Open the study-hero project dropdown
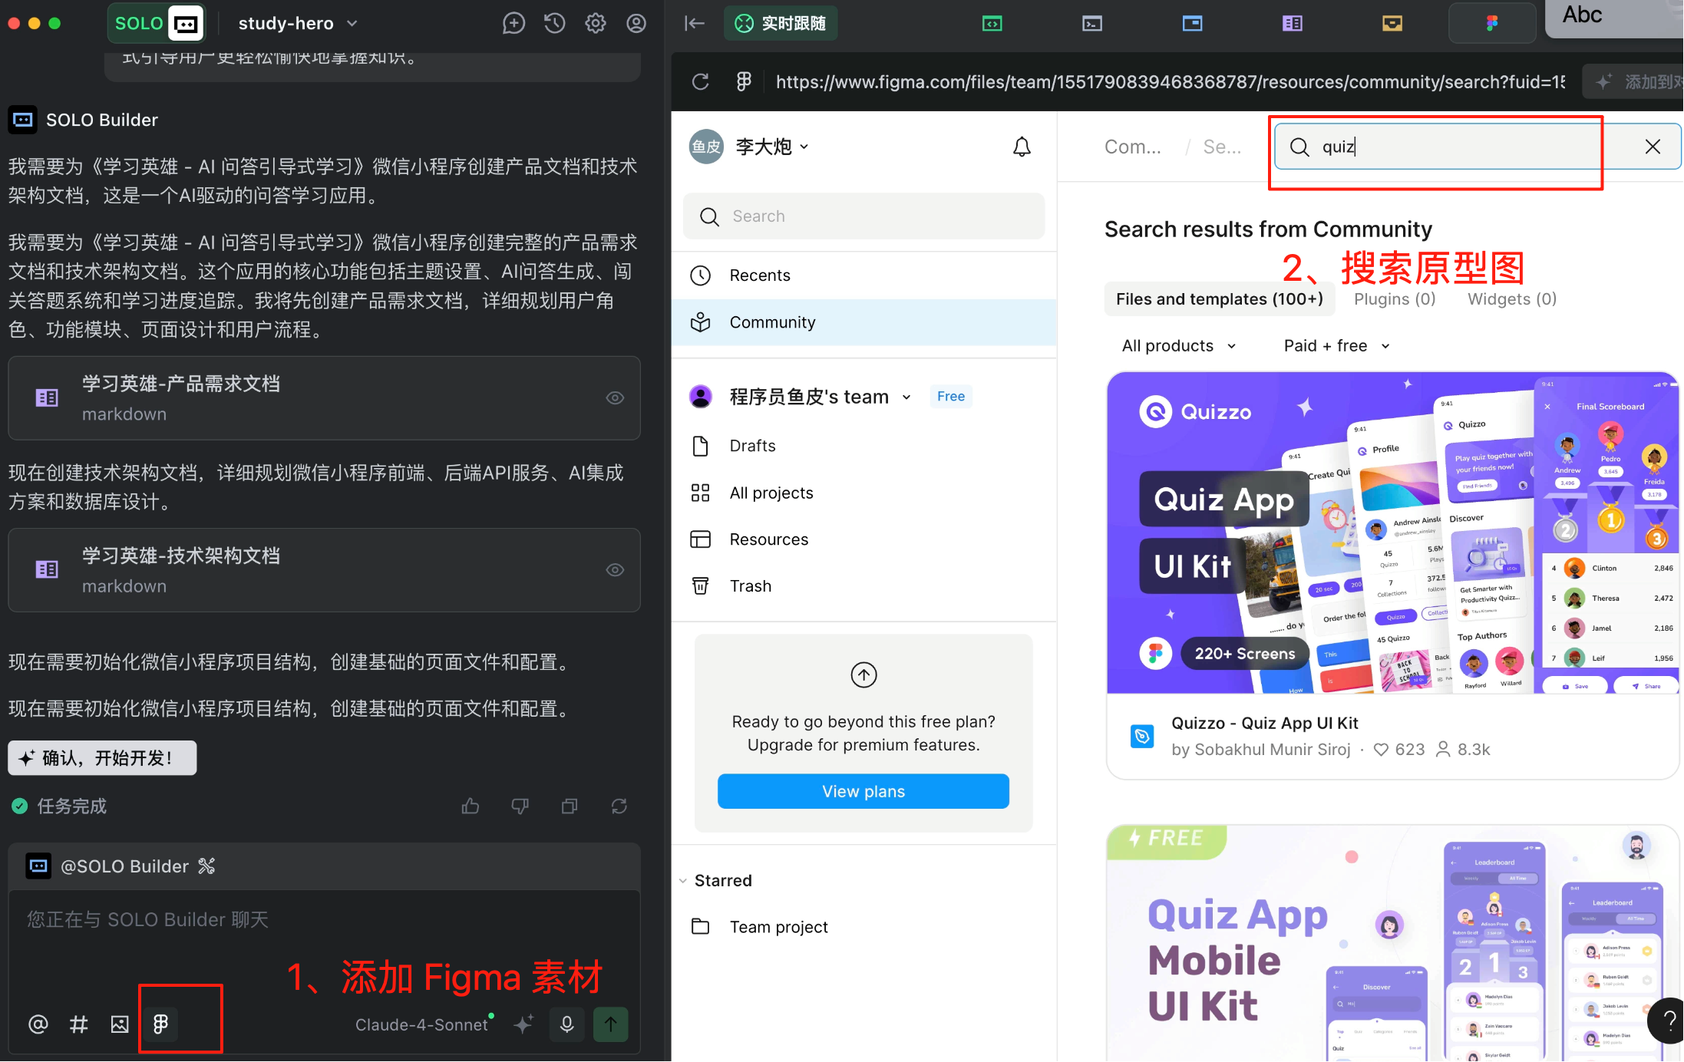This screenshot has height=1062, width=1684. coord(298,24)
